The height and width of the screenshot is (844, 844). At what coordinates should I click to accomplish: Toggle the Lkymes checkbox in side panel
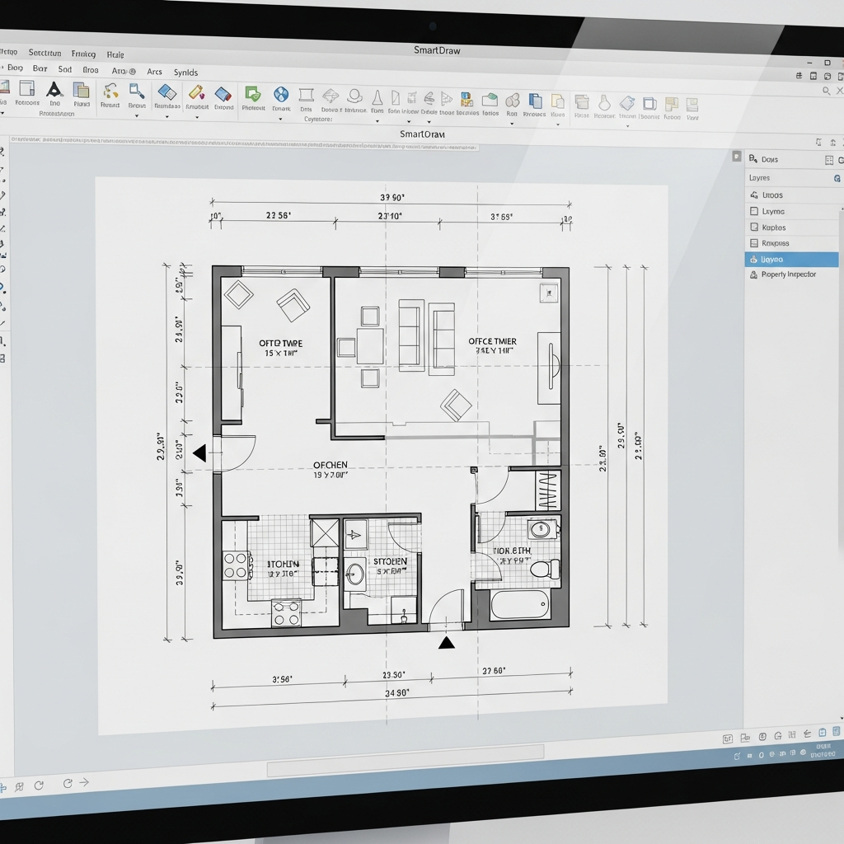tap(753, 212)
